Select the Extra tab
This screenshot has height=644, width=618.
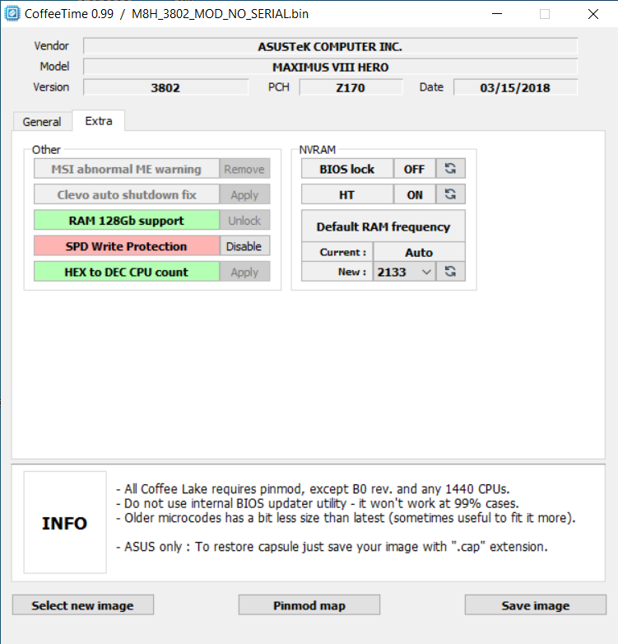(x=99, y=121)
